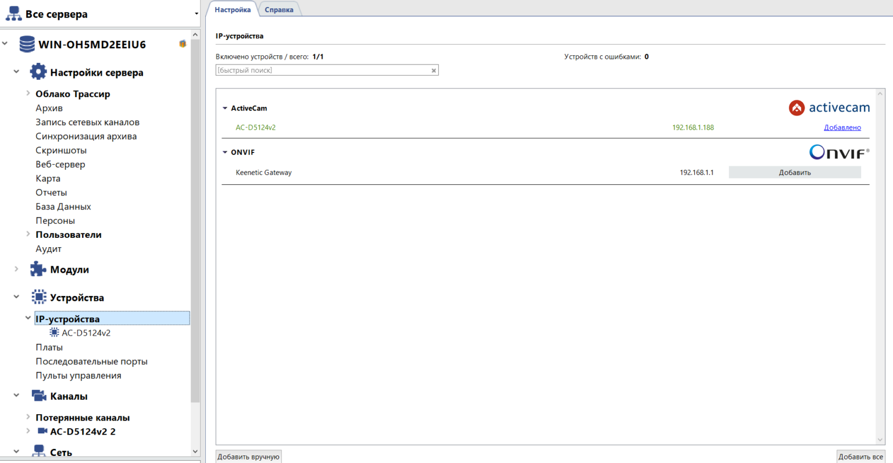Click the network icon of Сеть
893x463 pixels.
(x=38, y=451)
